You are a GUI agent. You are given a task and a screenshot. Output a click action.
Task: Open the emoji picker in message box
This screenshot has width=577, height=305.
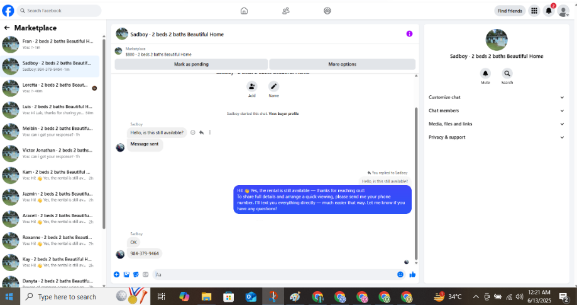point(400,274)
